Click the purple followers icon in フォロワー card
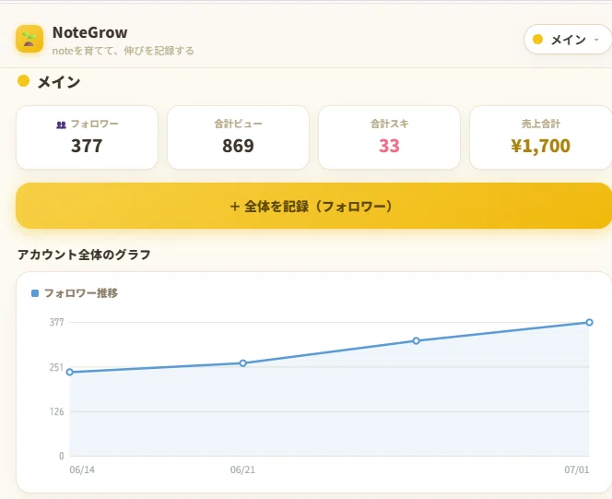Screen dimensions: 612x499 (61, 125)
